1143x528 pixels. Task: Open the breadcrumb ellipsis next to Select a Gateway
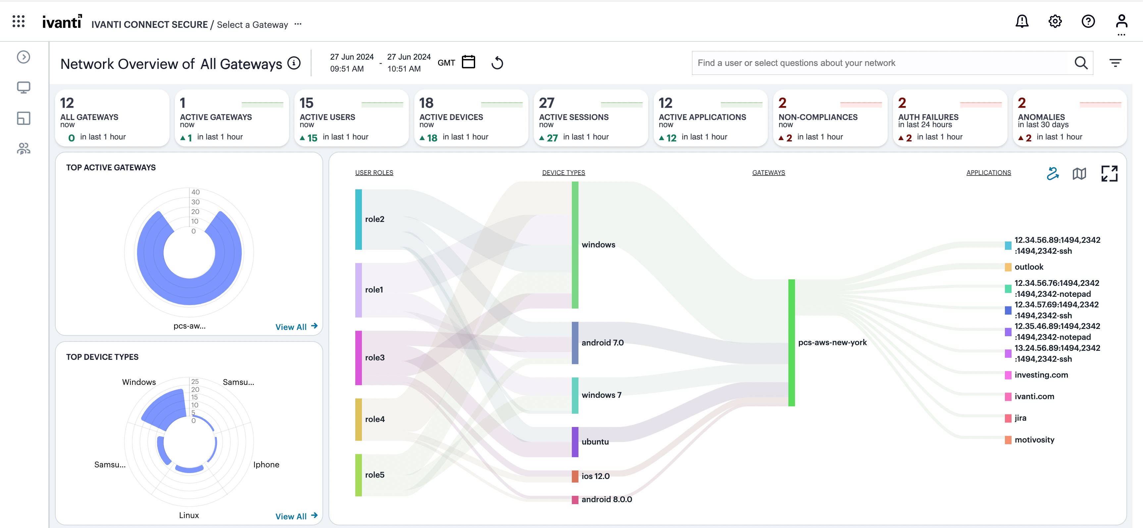click(298, 25)
